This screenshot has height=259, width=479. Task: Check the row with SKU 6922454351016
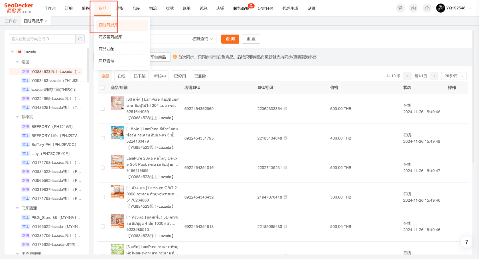[x=103, y=168]
